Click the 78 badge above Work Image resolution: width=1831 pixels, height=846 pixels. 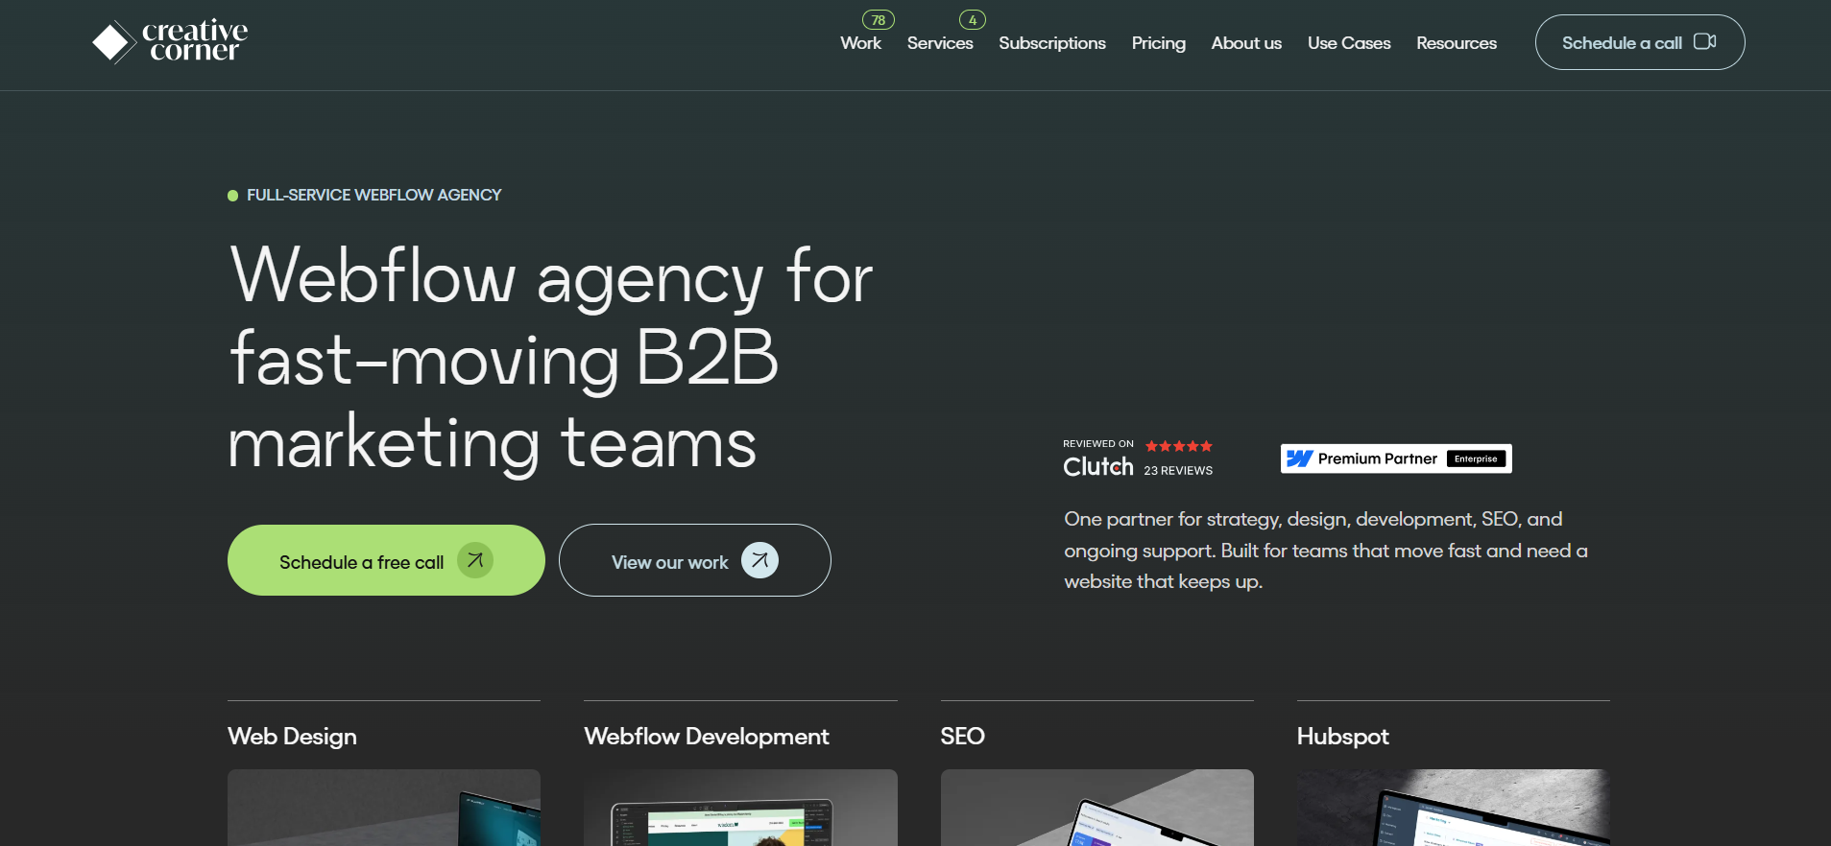pyautogui.click(x=879, y=20)
